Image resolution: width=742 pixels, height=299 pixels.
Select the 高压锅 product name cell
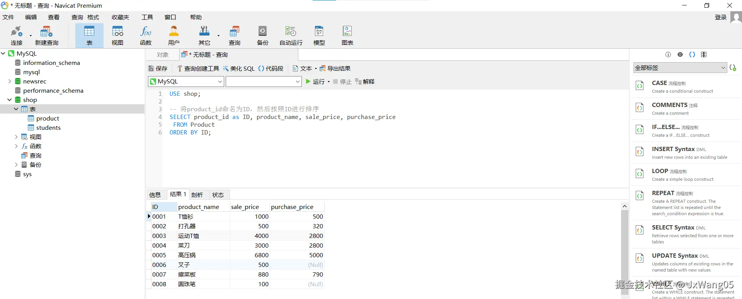point(203,255)
